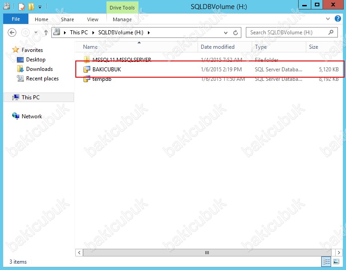This screenshot has width=346, height=270.
Task: Open the address bar history dropdown
Action: (226, 33)
